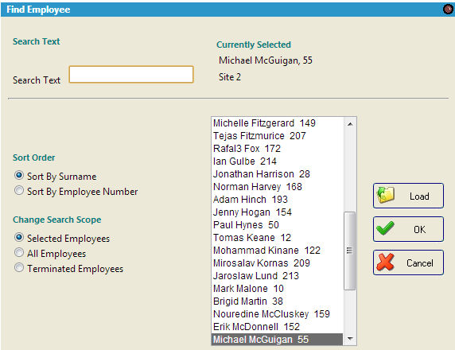Viewport: 455px width, 350px height.
Task: Click the green checkmark OK icon
Action: coord(385,228)
